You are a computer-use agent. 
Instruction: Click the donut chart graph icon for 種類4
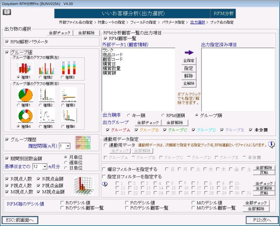(25, 116)
